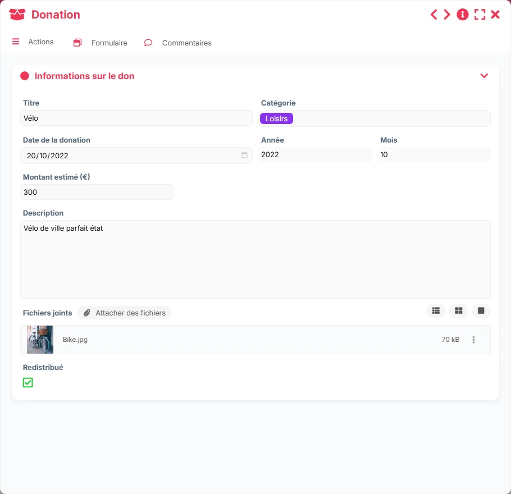The image size is (511, 494).
Task: Click the Catégorie label
Action: pyautogui.click(x=279, y=103)
